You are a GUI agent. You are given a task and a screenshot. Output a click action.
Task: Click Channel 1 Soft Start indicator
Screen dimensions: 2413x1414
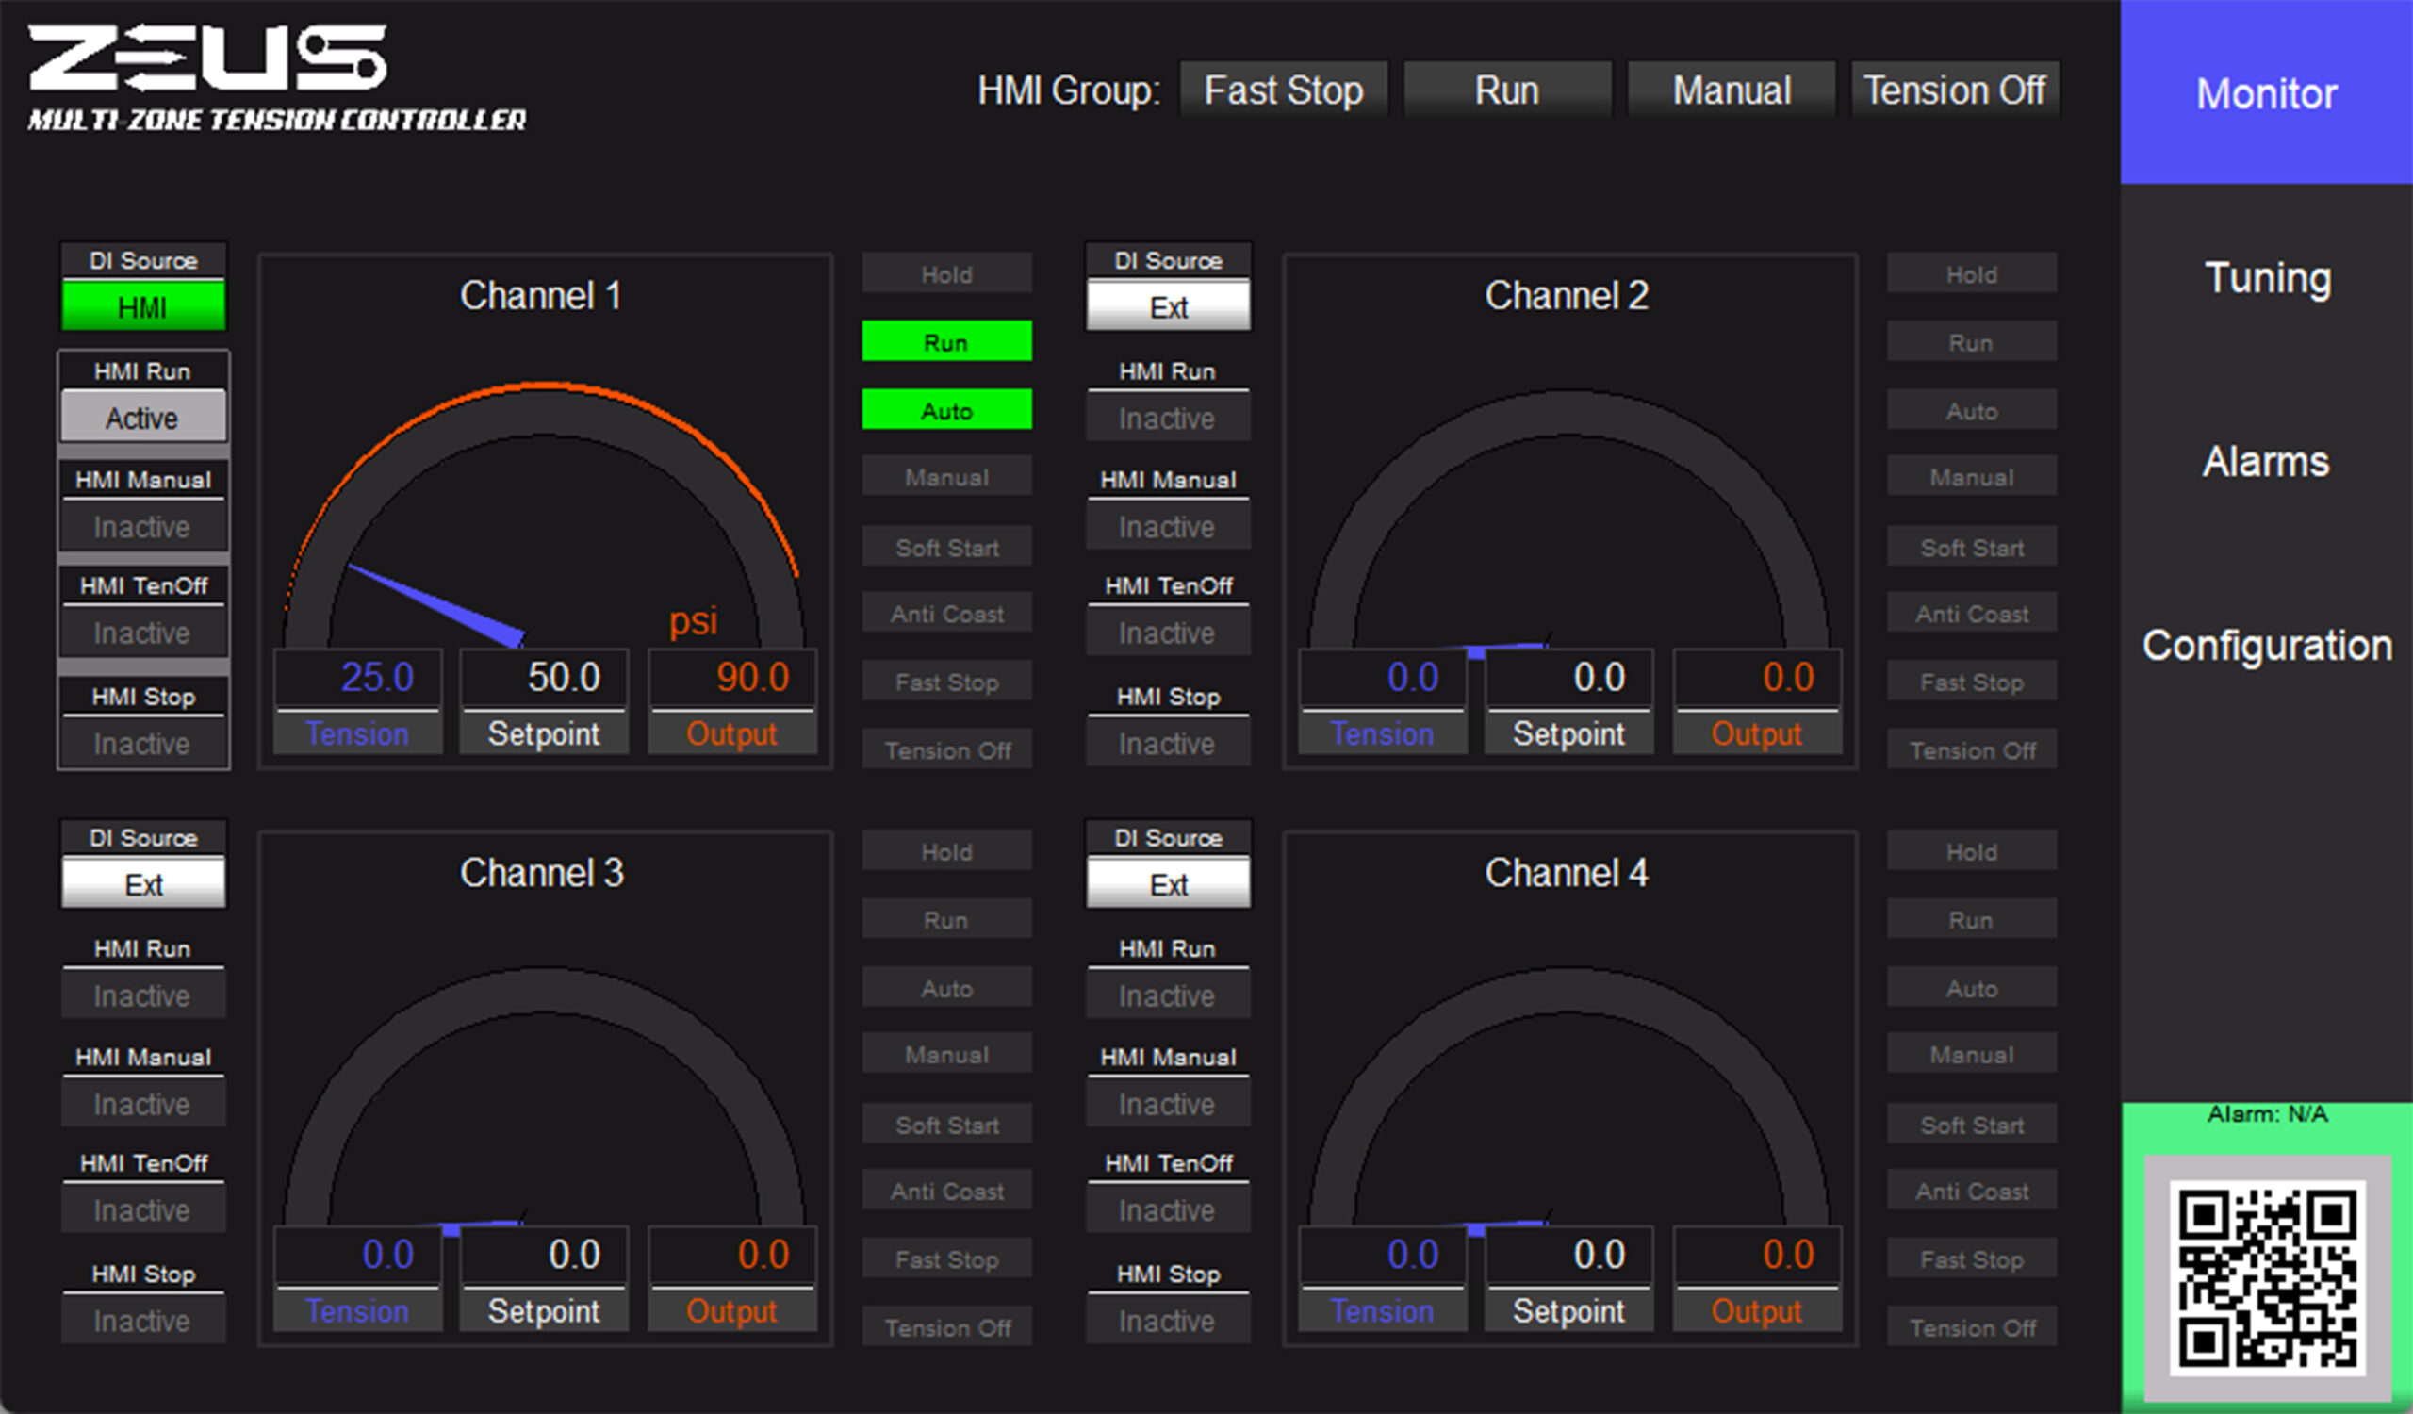(947, 546)
